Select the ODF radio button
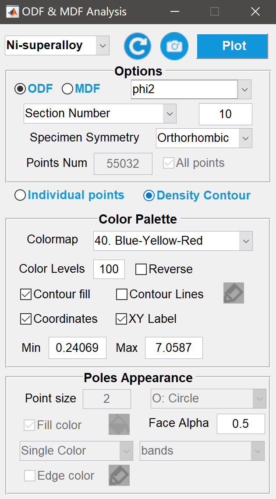276x499 pixels. click(x=20, y=89)
